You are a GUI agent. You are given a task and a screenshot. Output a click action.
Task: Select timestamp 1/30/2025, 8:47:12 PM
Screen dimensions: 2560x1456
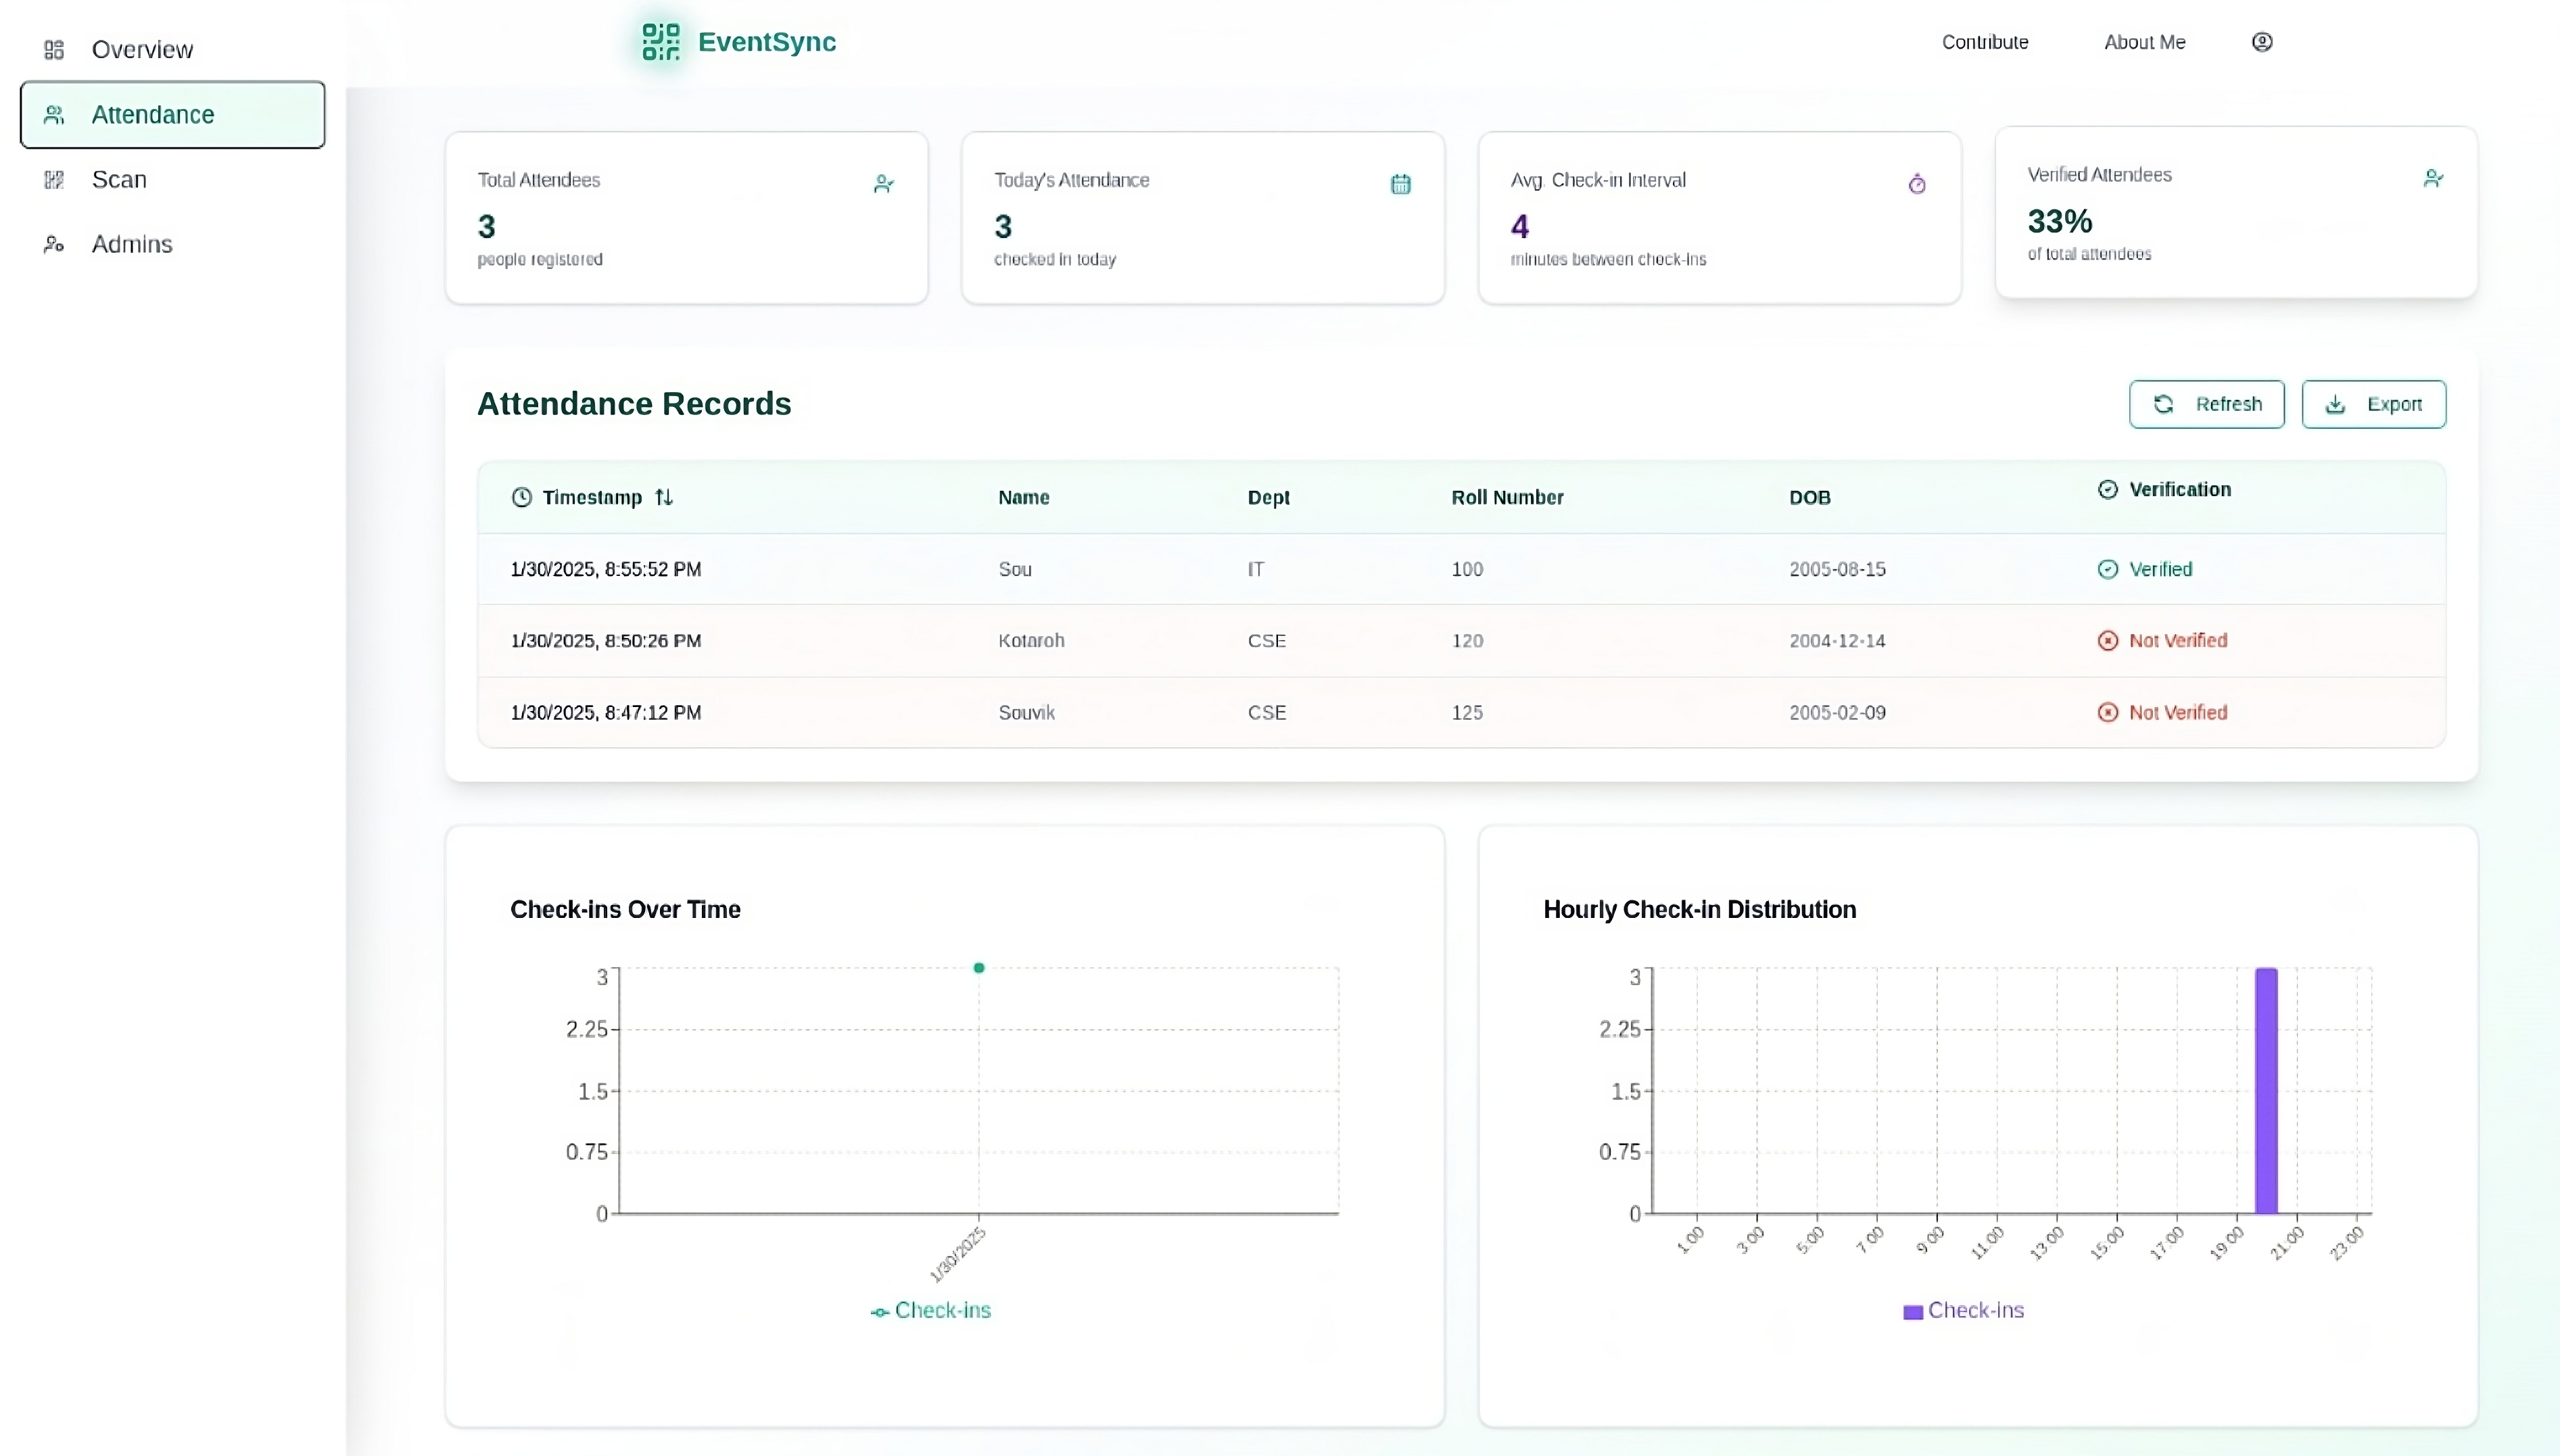pyautogui.click(x=605, y=712)
